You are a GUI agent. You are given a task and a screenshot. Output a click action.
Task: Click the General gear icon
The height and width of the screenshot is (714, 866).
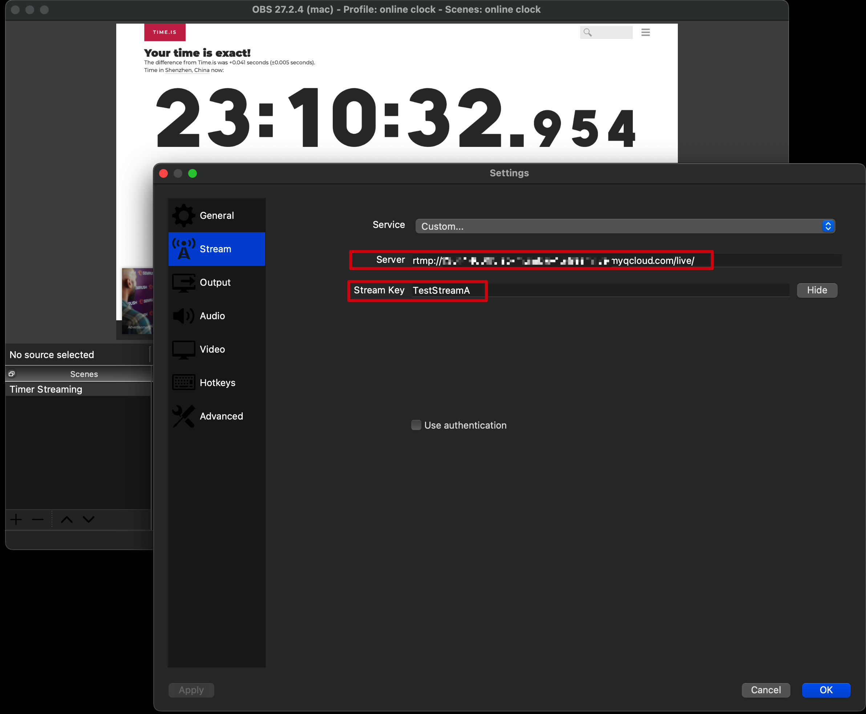(183, 216)
